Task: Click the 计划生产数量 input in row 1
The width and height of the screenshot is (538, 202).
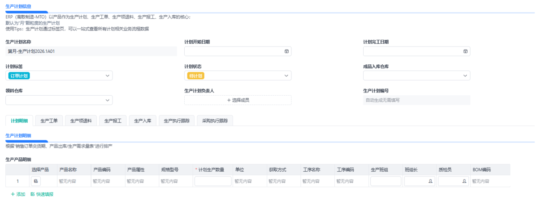Action: pyautogui.click(x=213, y=181)
